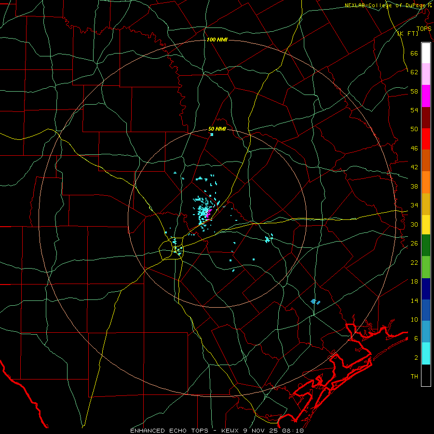Click the legend value "34"
The height and width of the screenshot is (434, 434).
click(x=414, y=205)
